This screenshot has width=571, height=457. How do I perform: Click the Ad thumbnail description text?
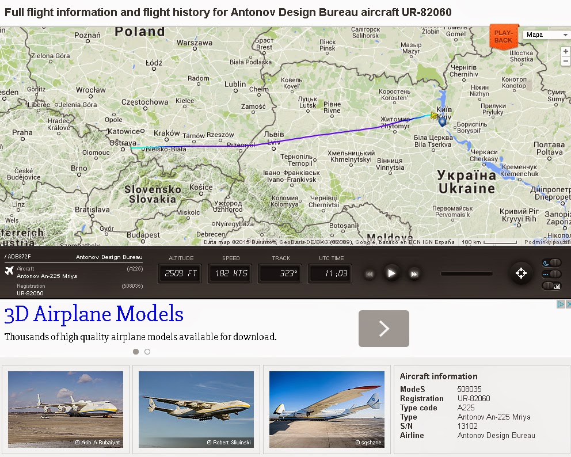point(140,337)
